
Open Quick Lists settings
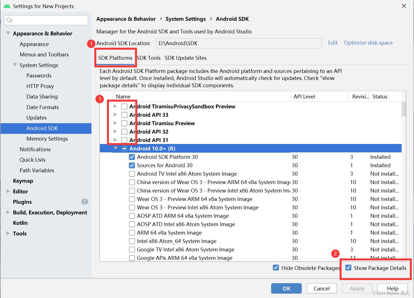pyautogui.click(x=33, y=160)
